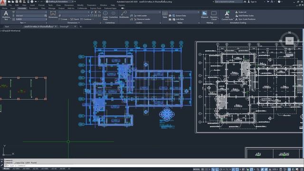Switch to the Parametric ribbon tab
304x171 pixels.
tap(33, 9)
